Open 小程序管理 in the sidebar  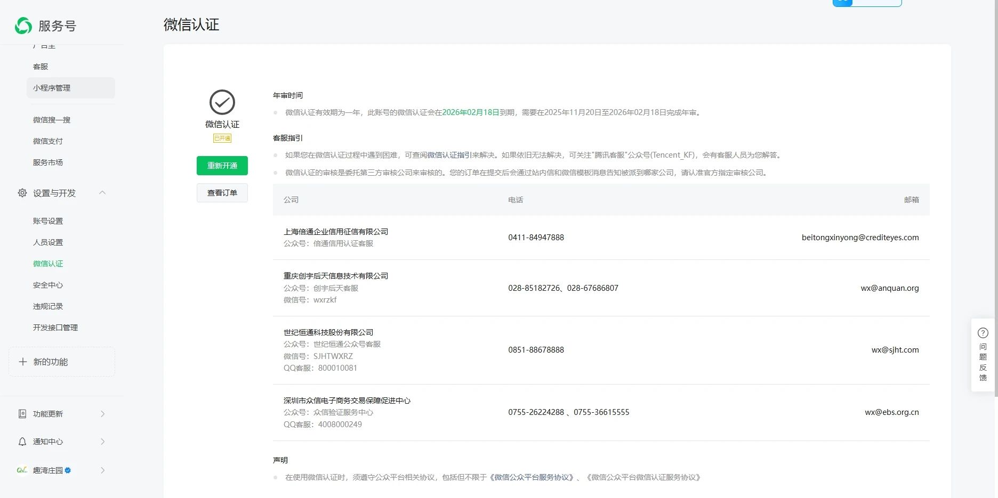(71, 88)
